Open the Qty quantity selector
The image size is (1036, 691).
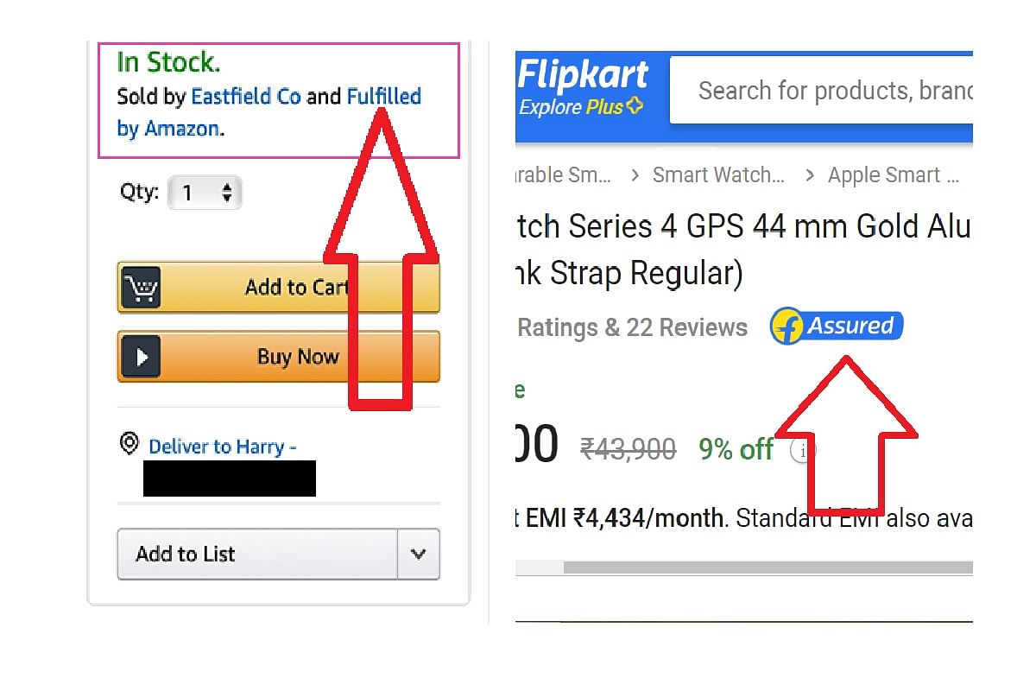(205, 193)
